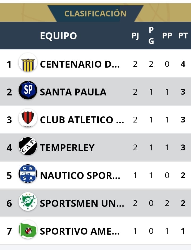Click the SPORTIVO AME... team name
The height and width of the screenshot is (250, 191).
tap(80, 231)
